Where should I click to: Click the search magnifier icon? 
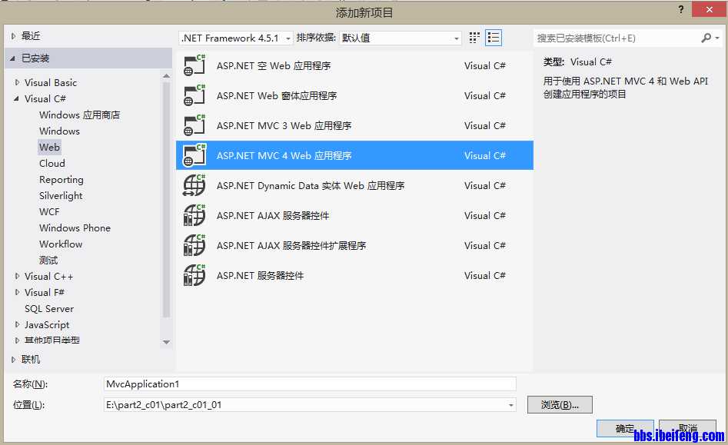click(706, 38)
